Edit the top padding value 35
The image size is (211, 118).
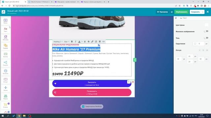coord(190,56)
